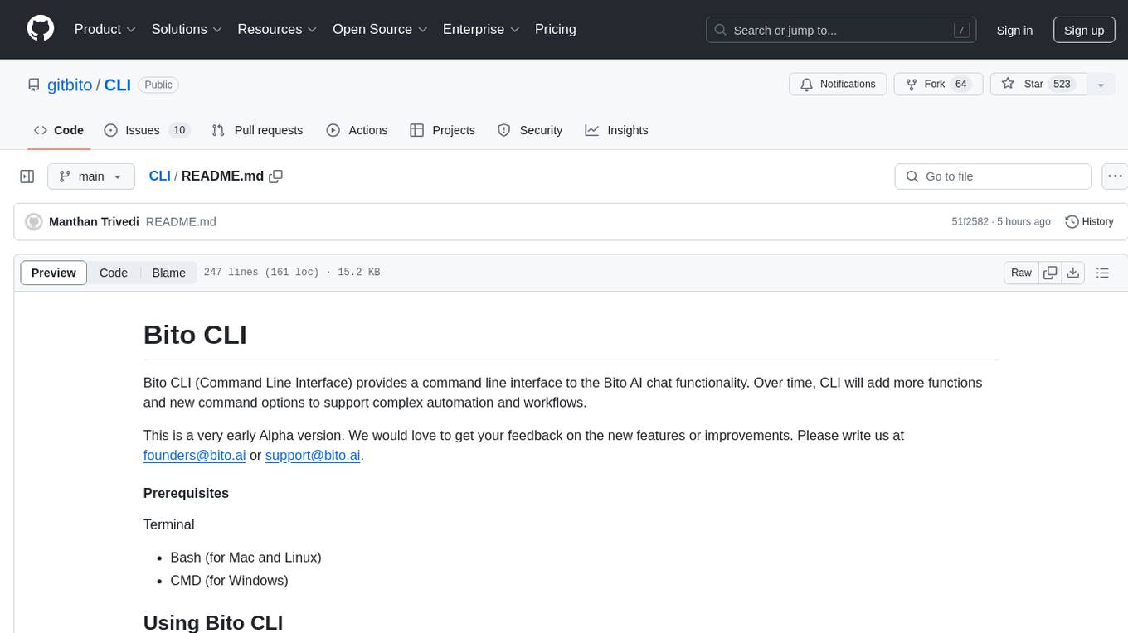Viewport: 1128px width, 633px height.
Task: Download the raw file
Action: coord(1073,273)
